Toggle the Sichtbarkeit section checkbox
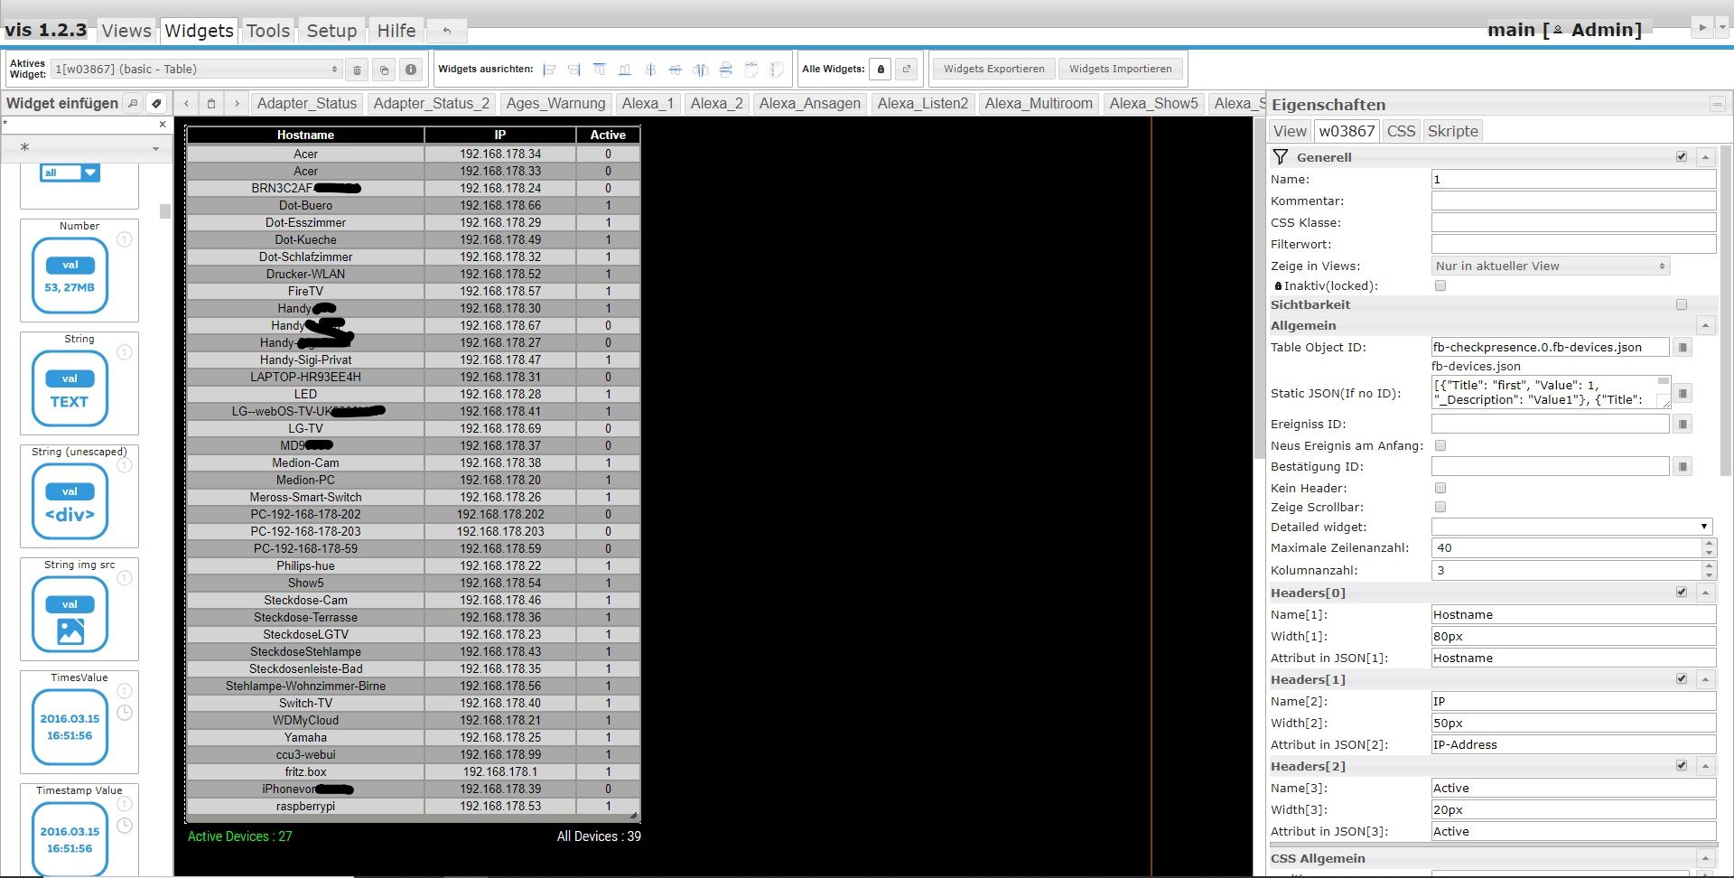The height and width of the screenshot is (878, 1734). [1682, 305]
